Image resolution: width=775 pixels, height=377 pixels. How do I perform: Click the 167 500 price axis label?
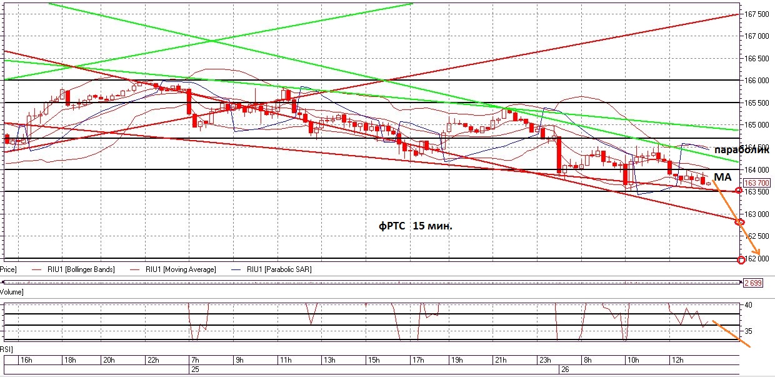pyautogui.click(x=756, y=14)
